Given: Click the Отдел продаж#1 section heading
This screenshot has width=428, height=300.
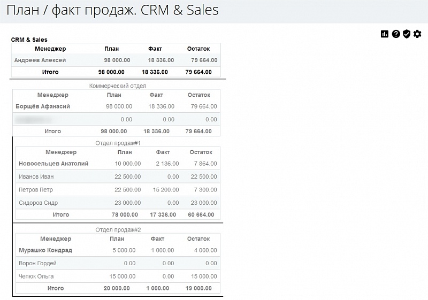Looking at the screenshot, I should 118,143.
